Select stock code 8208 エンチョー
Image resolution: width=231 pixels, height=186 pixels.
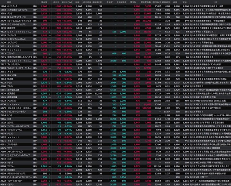[3, 166]
